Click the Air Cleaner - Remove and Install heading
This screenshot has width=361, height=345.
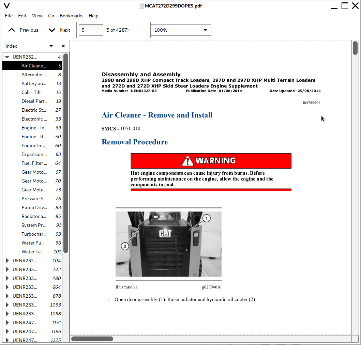pos(157,115)
